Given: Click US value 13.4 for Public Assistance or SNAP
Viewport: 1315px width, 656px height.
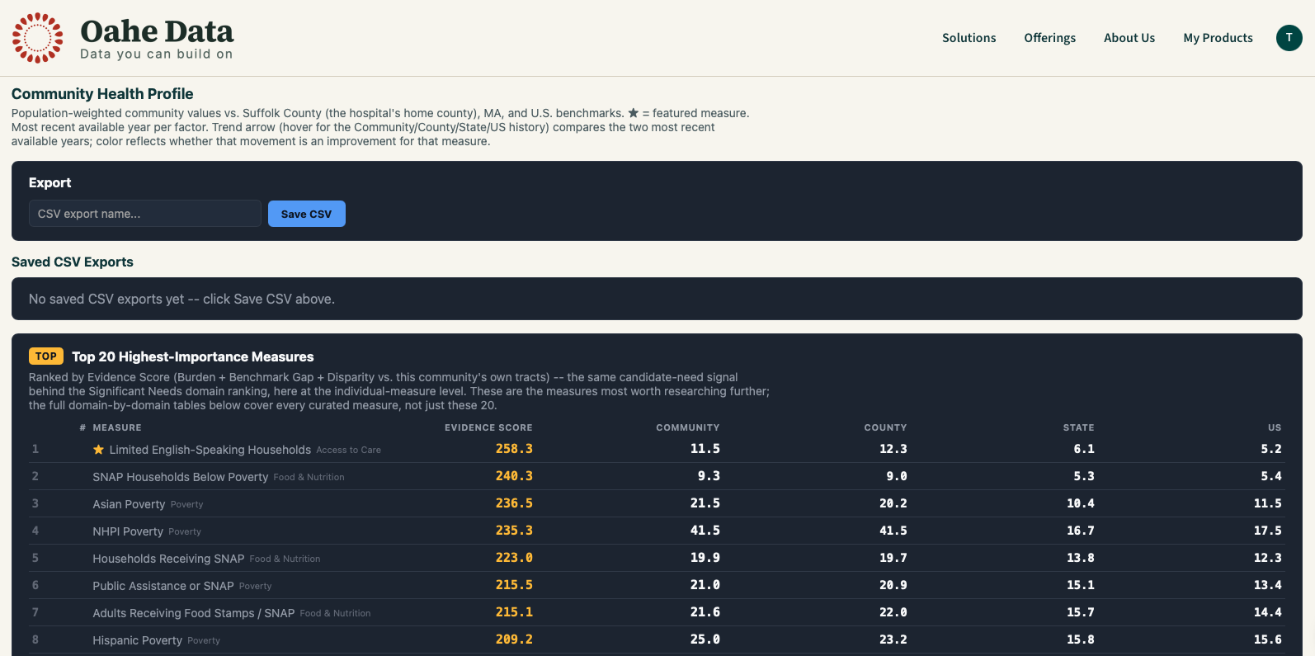Looking at the screenshot, I should tap(1268, 585).
